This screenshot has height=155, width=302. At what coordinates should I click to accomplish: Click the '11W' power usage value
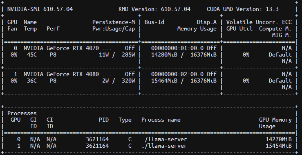point(104,55)
